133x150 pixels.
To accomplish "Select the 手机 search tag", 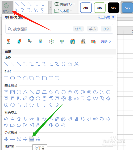I will click(92, 29).
